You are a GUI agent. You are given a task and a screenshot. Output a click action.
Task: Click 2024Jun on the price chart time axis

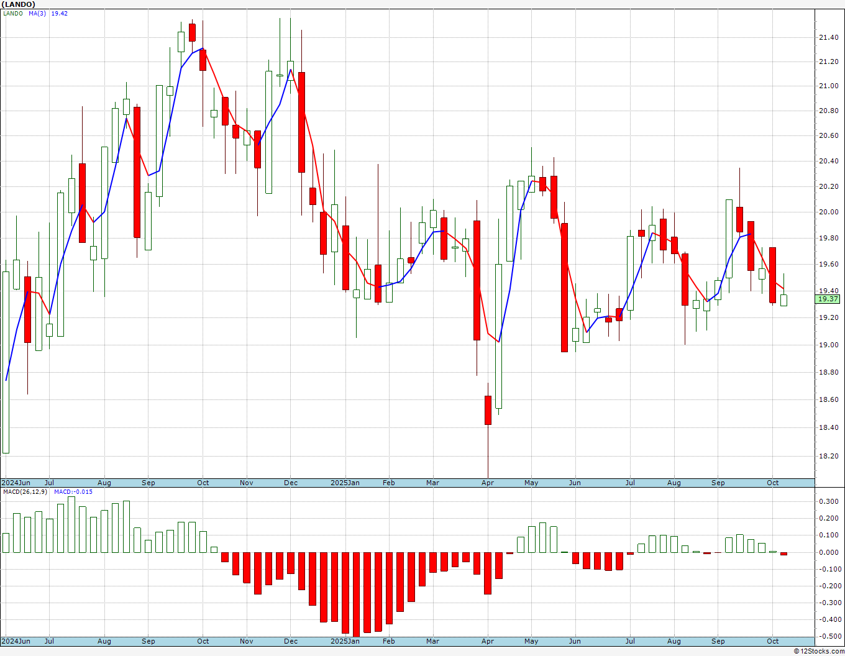pos(16,483)
